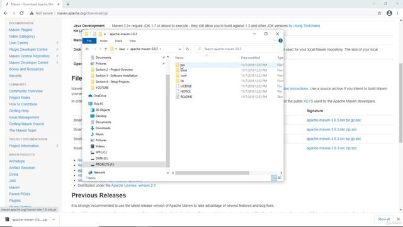403x227 pixels.
Task: Click Explorer horizontal scrollbar thumb
Action: pyautogui.click(x=212, y=173)
